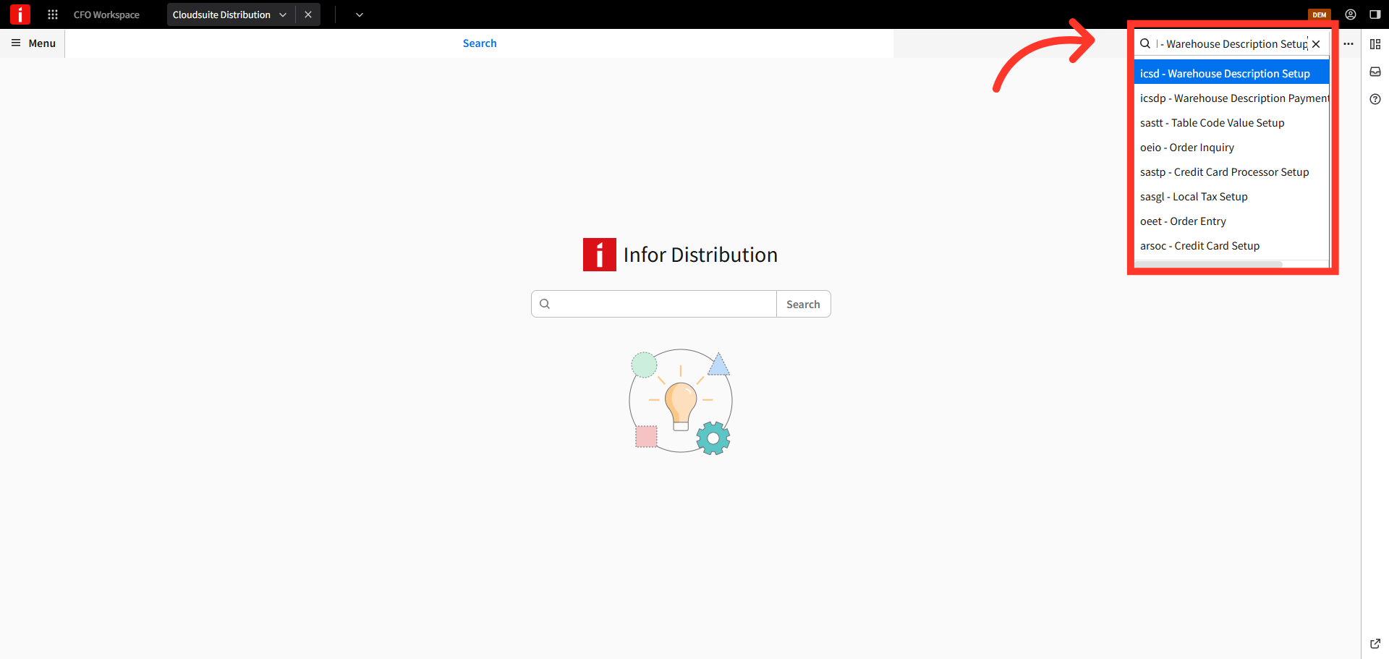Viewport: 1389px width, 659px height.
Task: Click the red Infor logo icon
Action: point(20,14)
